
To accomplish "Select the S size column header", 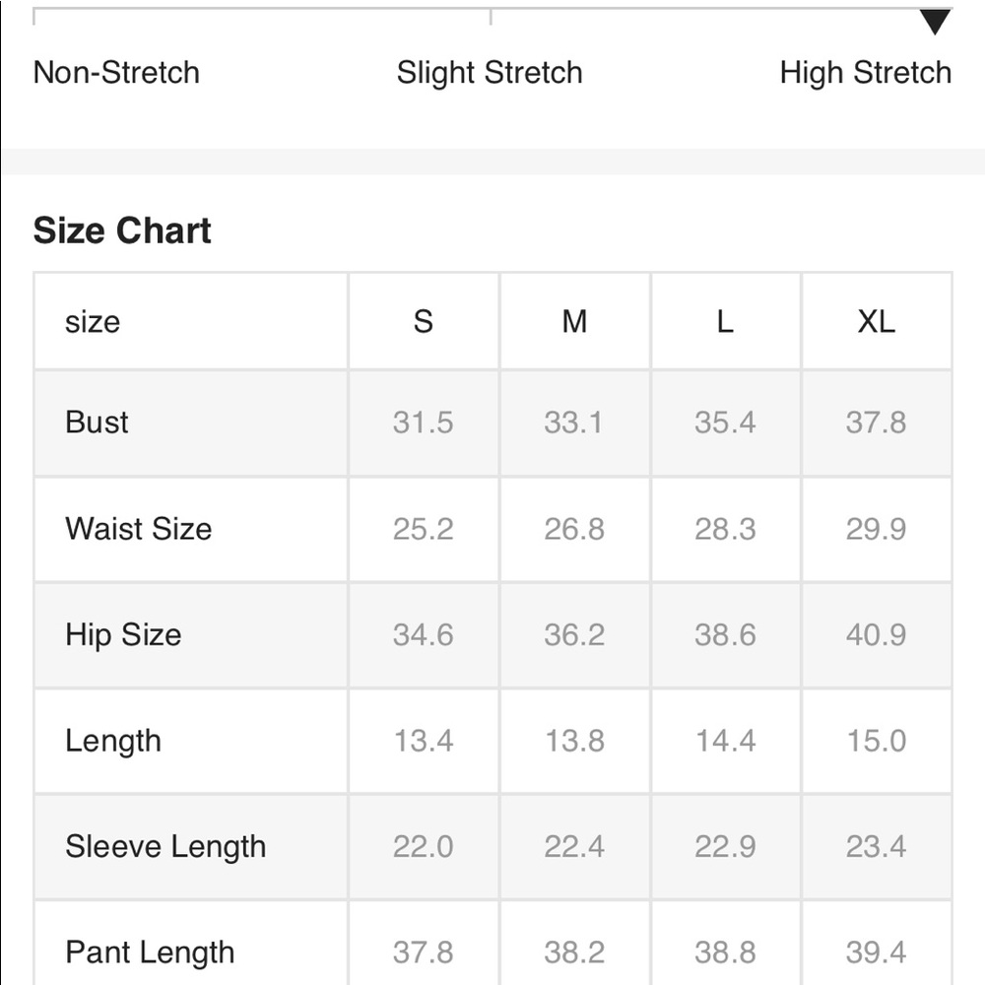I will click(x=424, y=322).
